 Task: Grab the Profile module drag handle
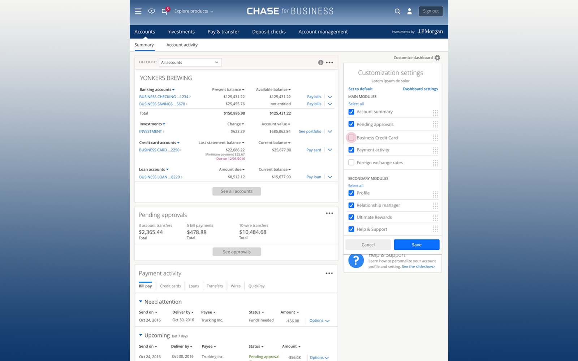point(435,195)
